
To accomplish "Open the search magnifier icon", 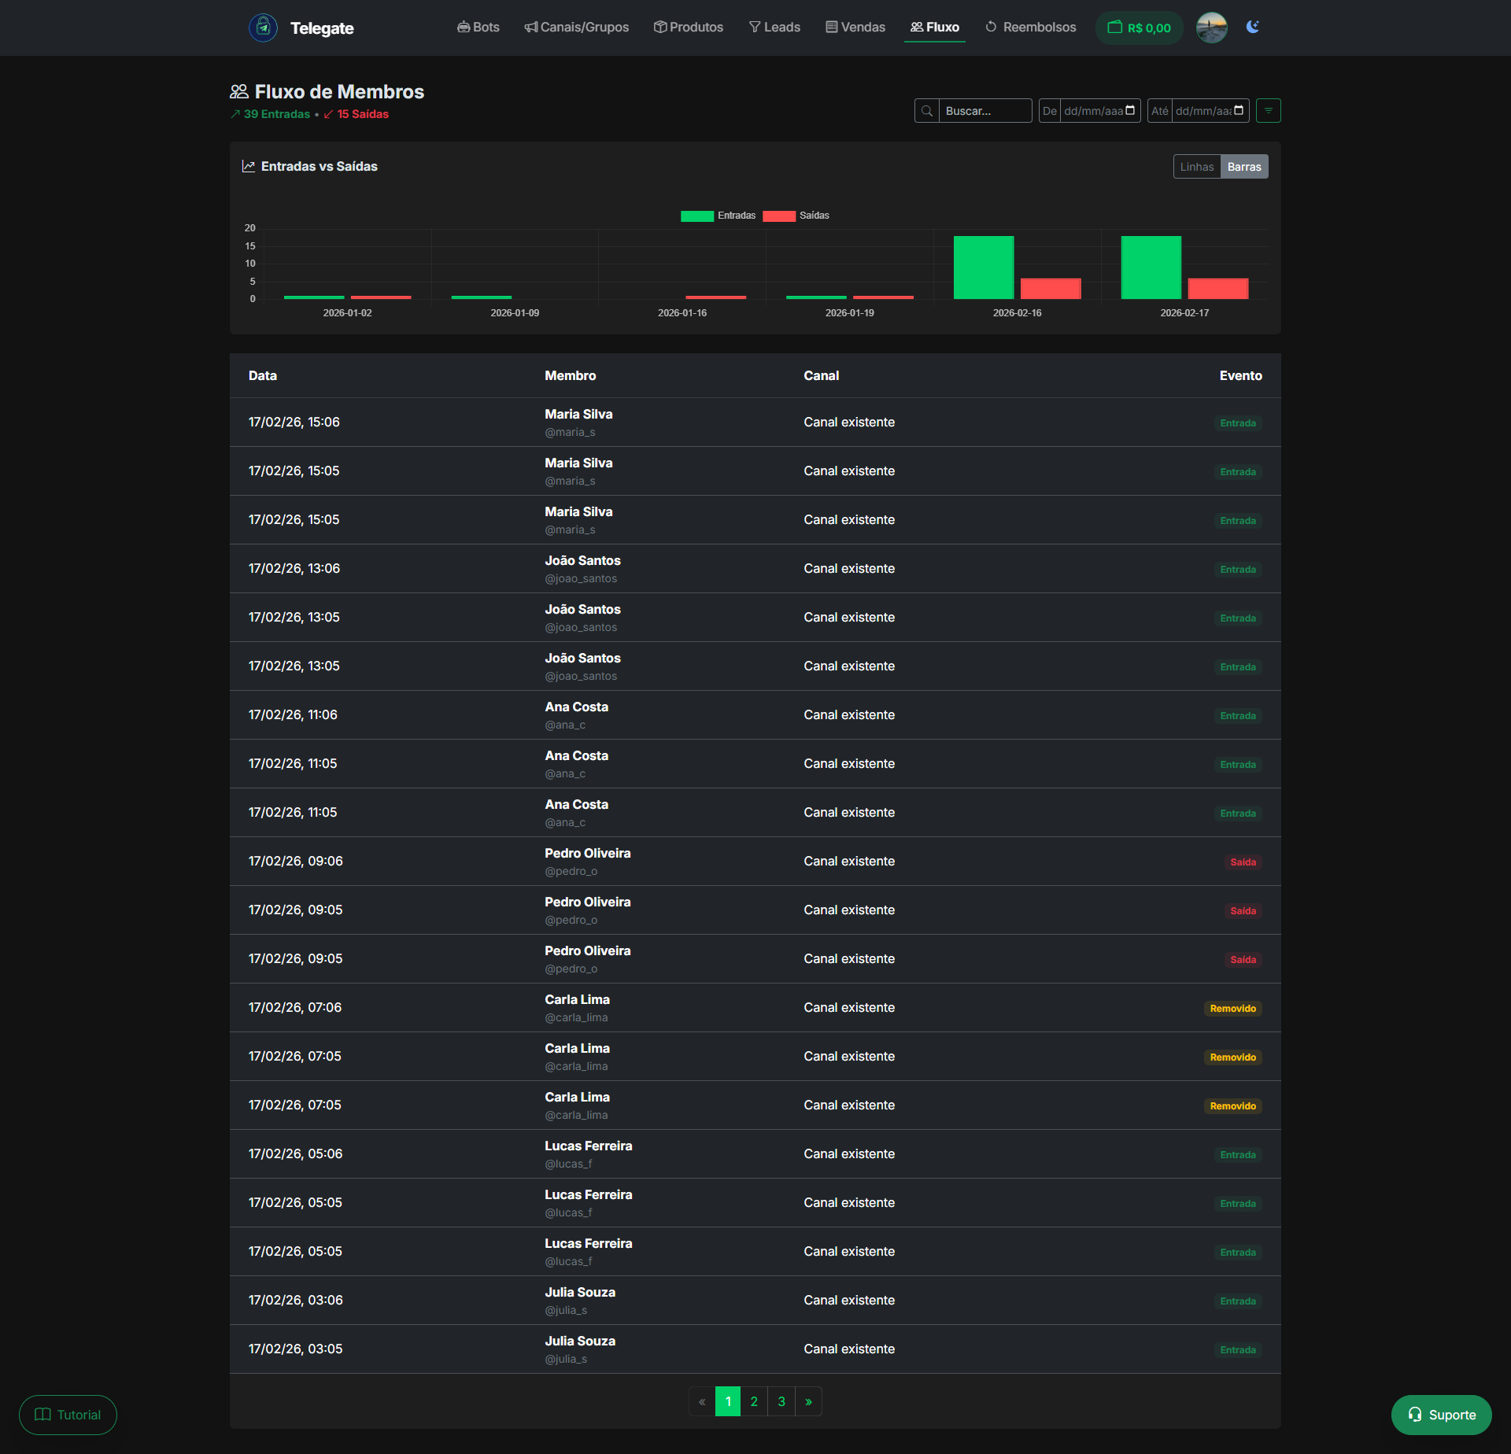I will tap(926, 110).
